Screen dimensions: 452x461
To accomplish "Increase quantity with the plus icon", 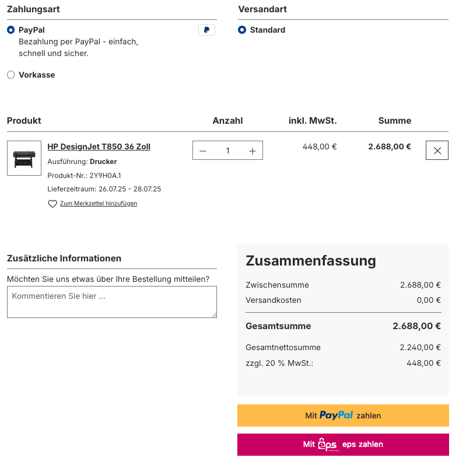I will click(253, 151).
